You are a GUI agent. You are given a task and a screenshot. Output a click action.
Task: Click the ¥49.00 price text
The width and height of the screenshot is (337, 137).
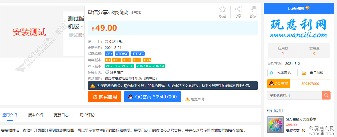tap(104, 28)
